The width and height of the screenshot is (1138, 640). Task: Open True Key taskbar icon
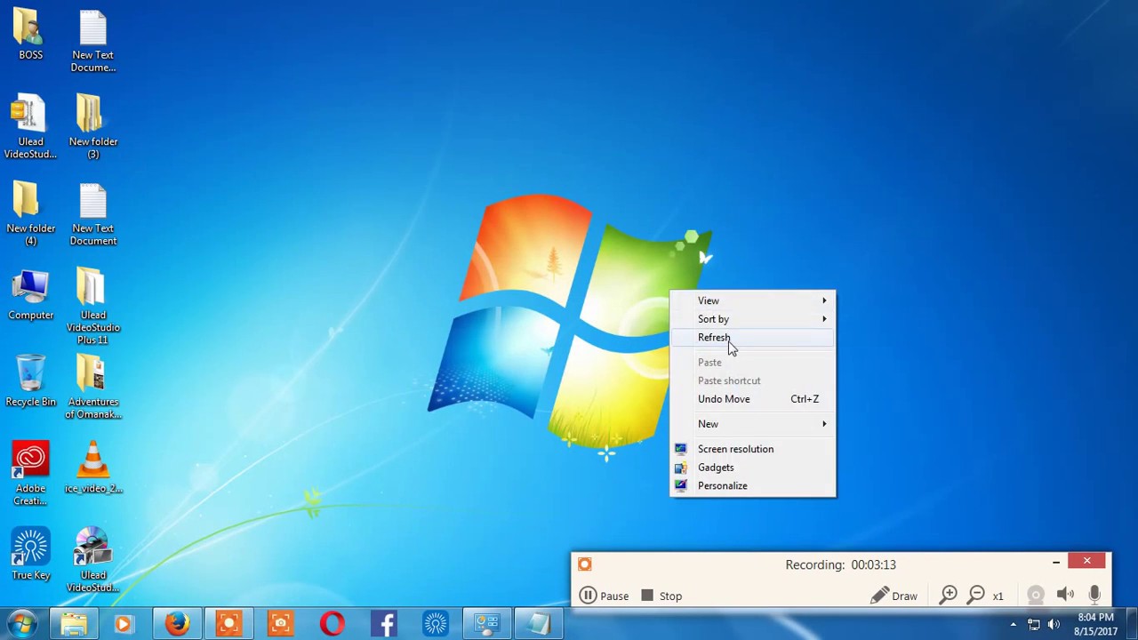(436, 624)
